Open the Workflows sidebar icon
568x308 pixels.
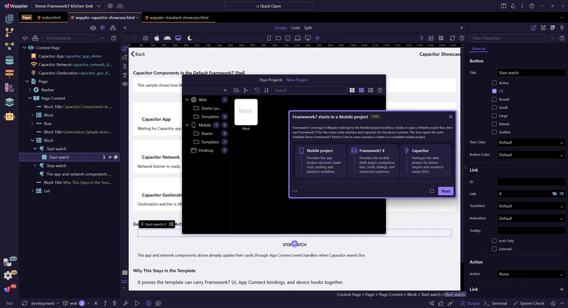coord(10,46)
